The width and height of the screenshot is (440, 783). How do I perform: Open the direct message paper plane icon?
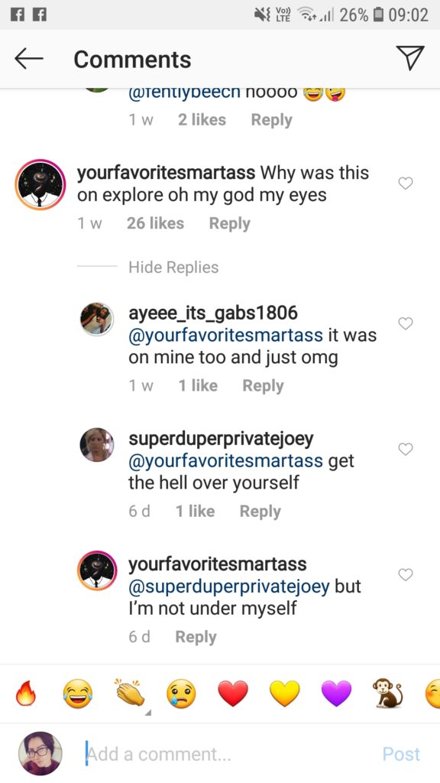(x=410, y=57)
